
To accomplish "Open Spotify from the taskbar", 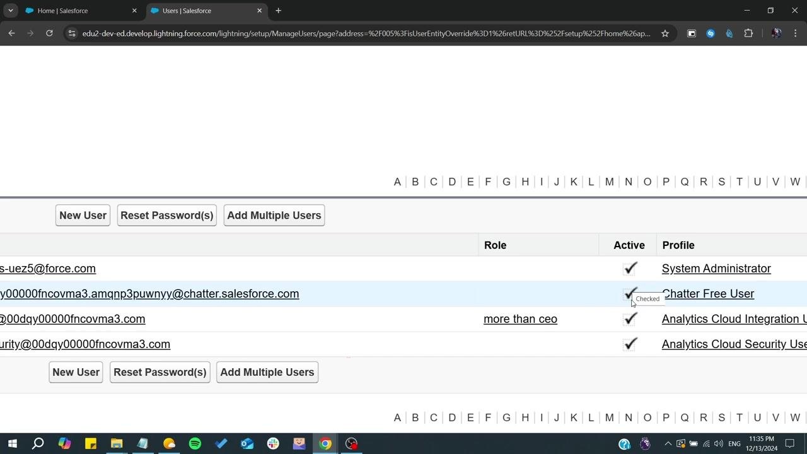I will click(x=195, y=443).
